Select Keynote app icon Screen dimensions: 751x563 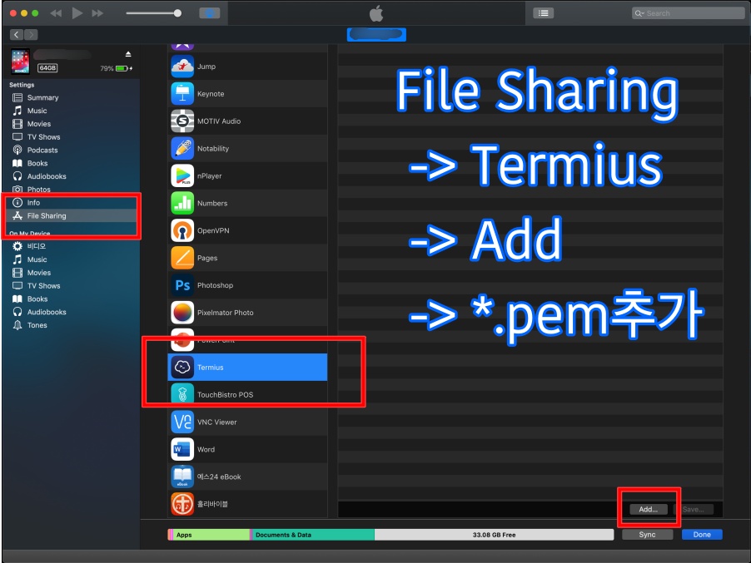click(182, 94)
